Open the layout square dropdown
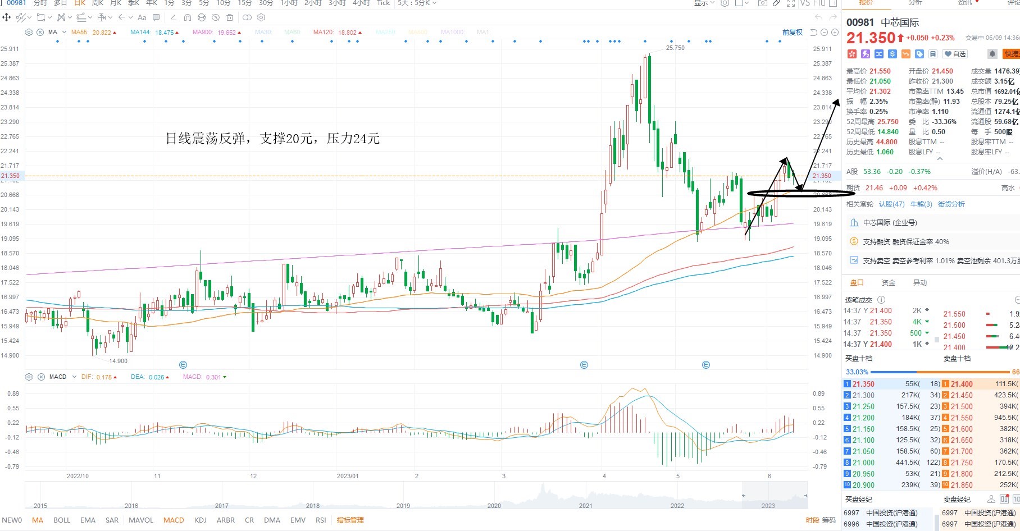This screenshot has width=1020, height=531. click(742, 3)
